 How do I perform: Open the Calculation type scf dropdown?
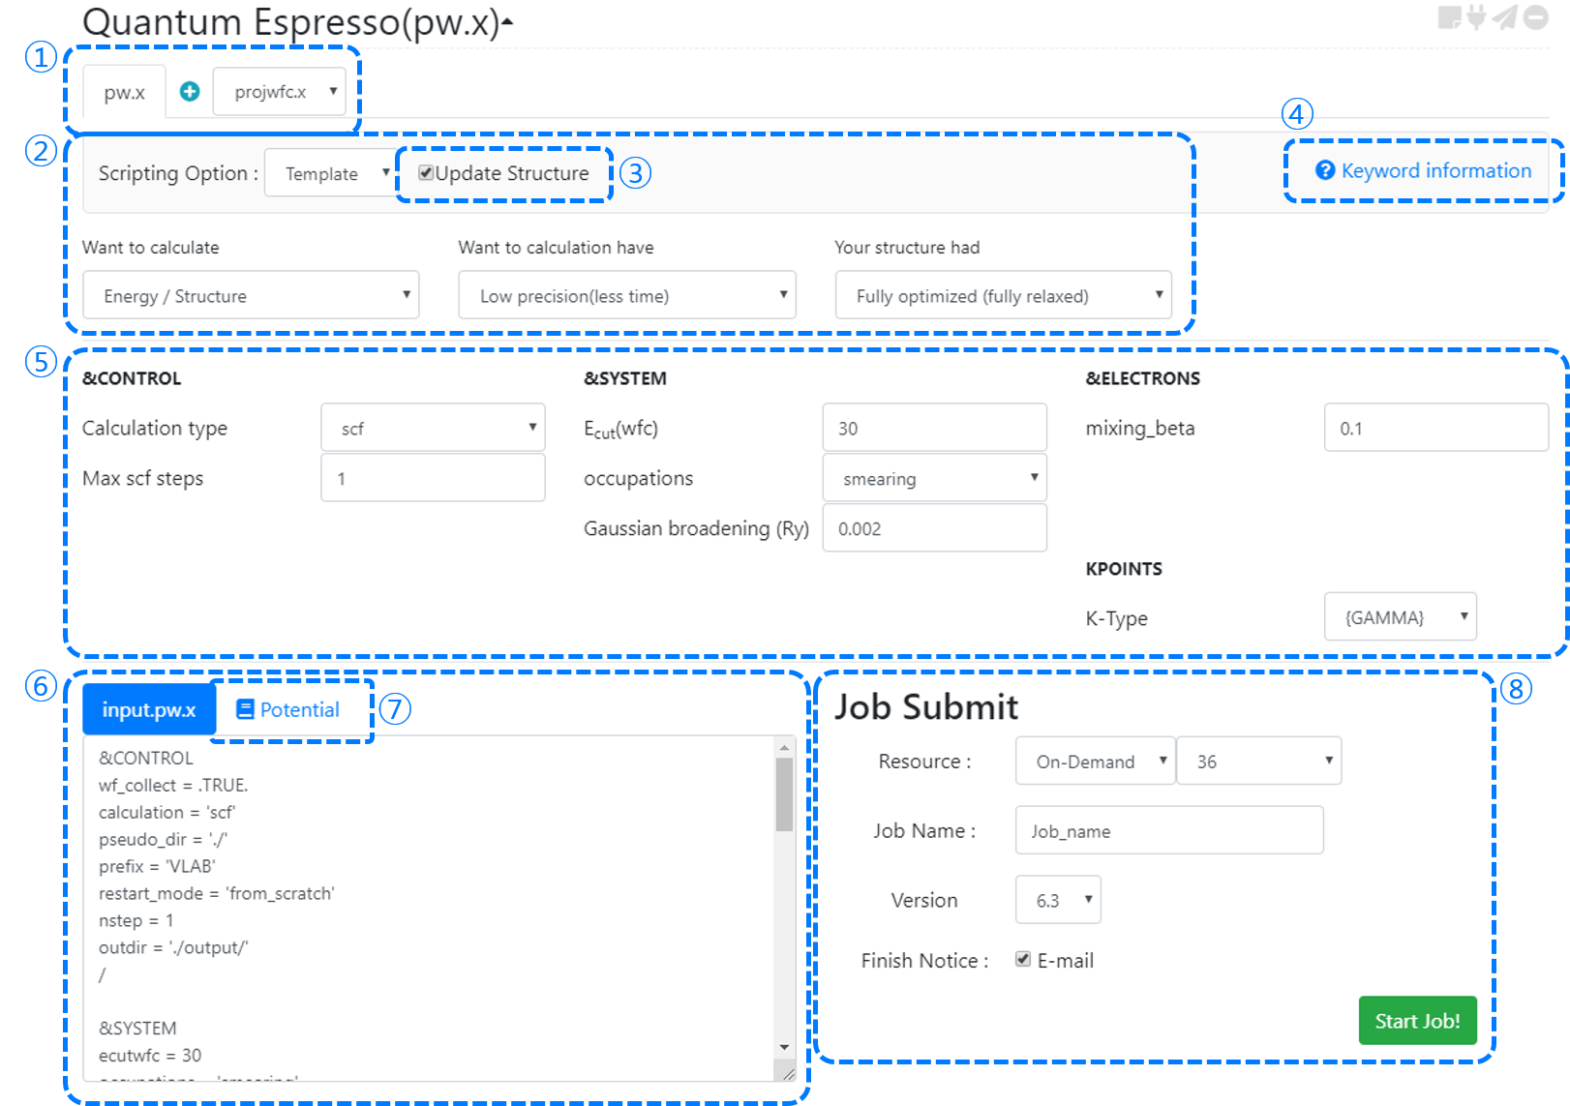(x=433, y=428)
